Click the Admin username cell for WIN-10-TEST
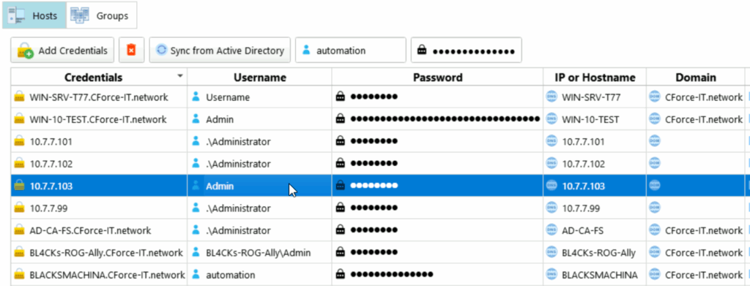 tap(260, 119)
